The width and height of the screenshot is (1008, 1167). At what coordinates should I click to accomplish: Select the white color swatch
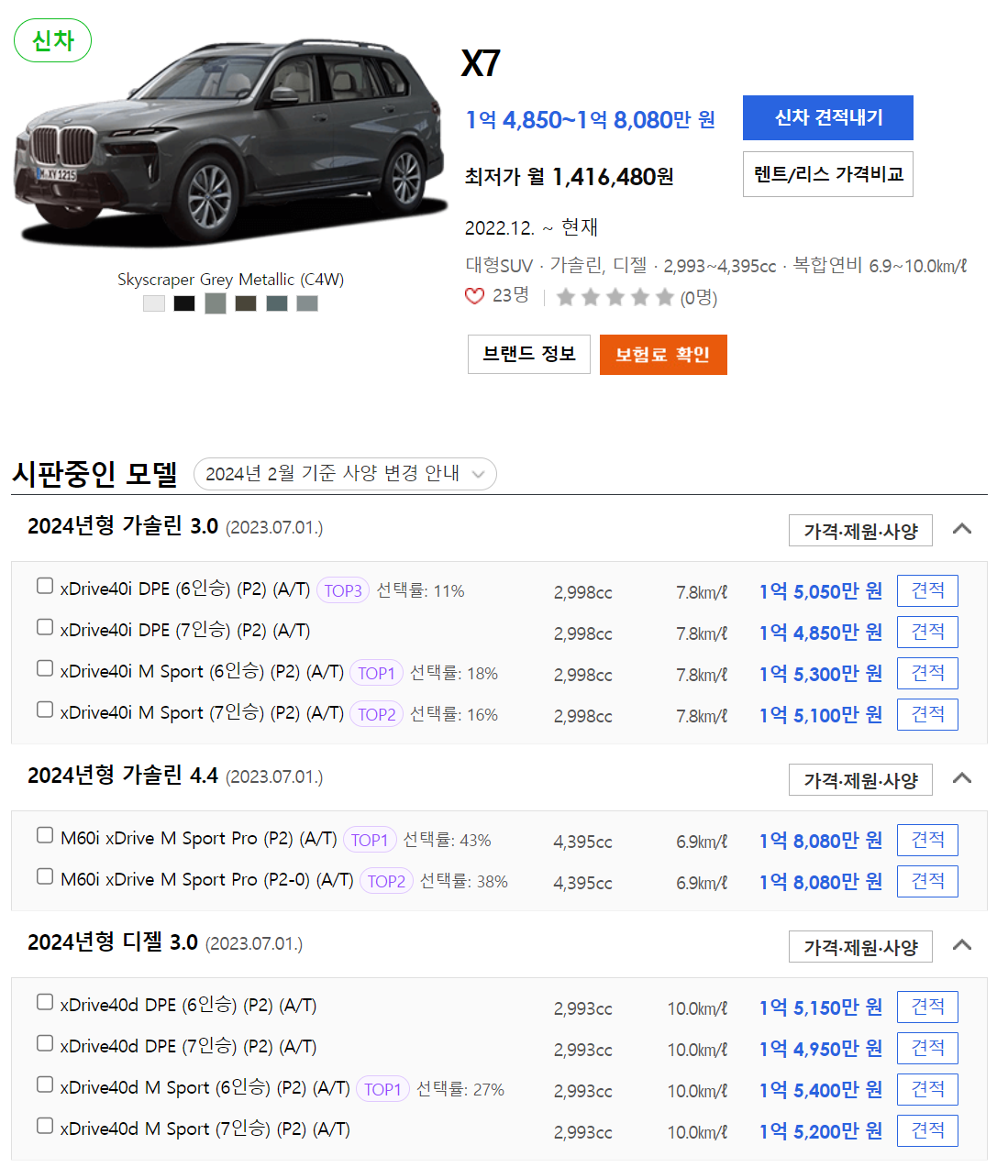[x=154, y=303]
